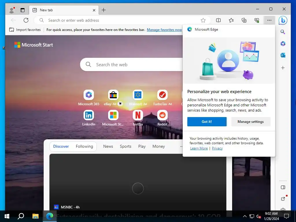The image size is (296, 222).
Task: Add this page to favorites star
Action: pyautogui.click(x=203, y=20)
